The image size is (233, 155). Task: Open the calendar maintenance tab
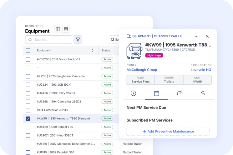(x=157, y=93)
